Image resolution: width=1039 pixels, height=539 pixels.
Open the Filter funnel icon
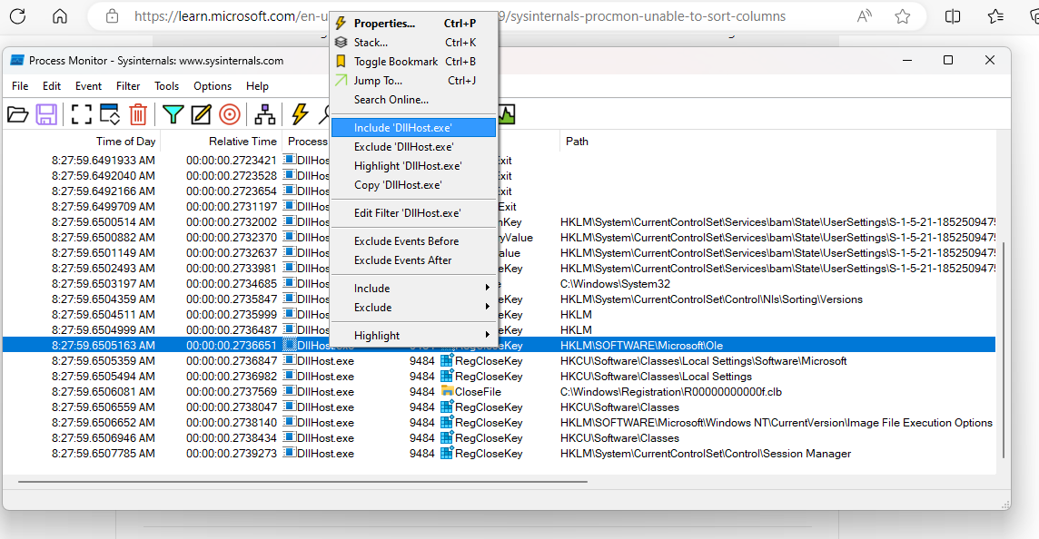[x=173, y=114]
